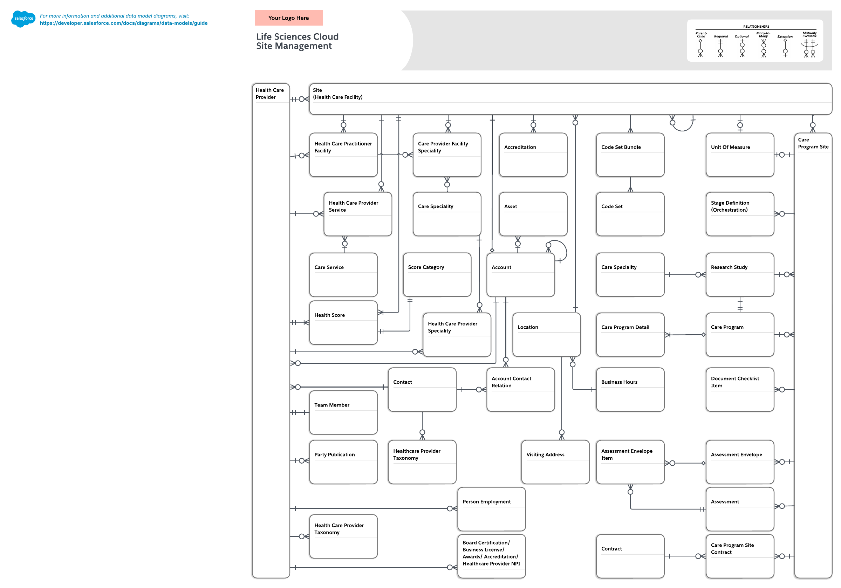Click the Parent-Child relationship legend symbol
Screen dimensions: 841x588
[x=700, y=48]
